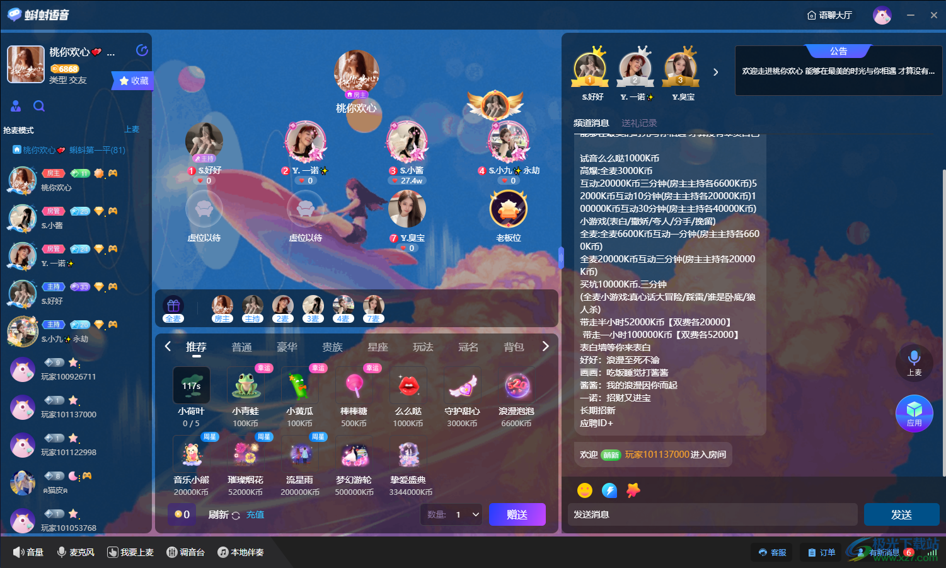Toggle the 音量 volume control
The width and height of the screenshot is (946, 568).
click(28, 552)
